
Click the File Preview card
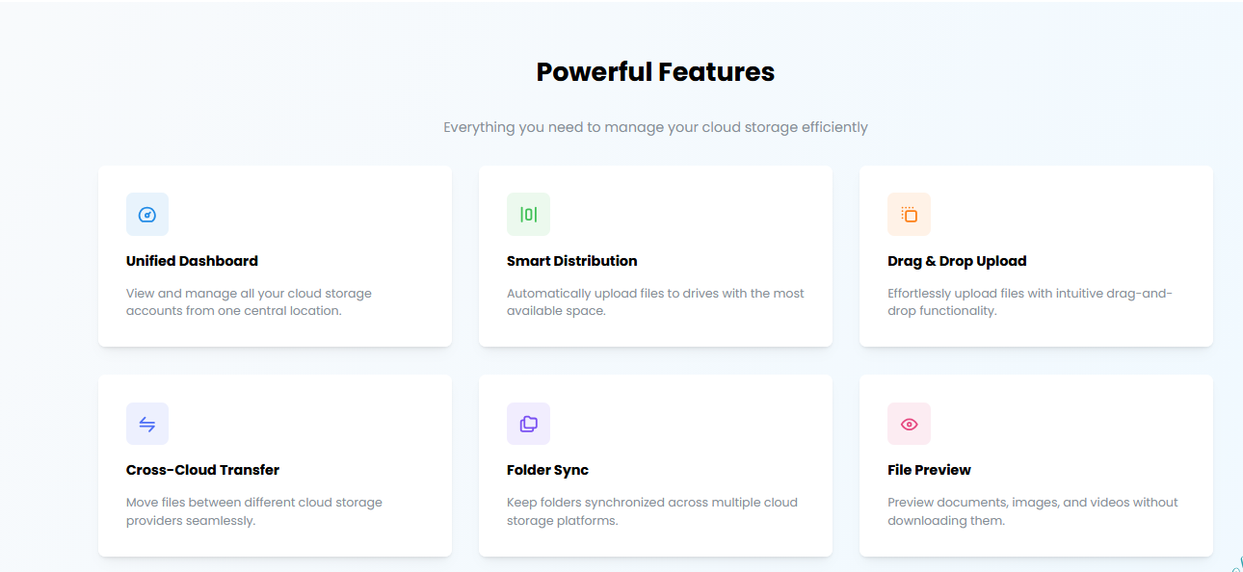(1035, 465)
